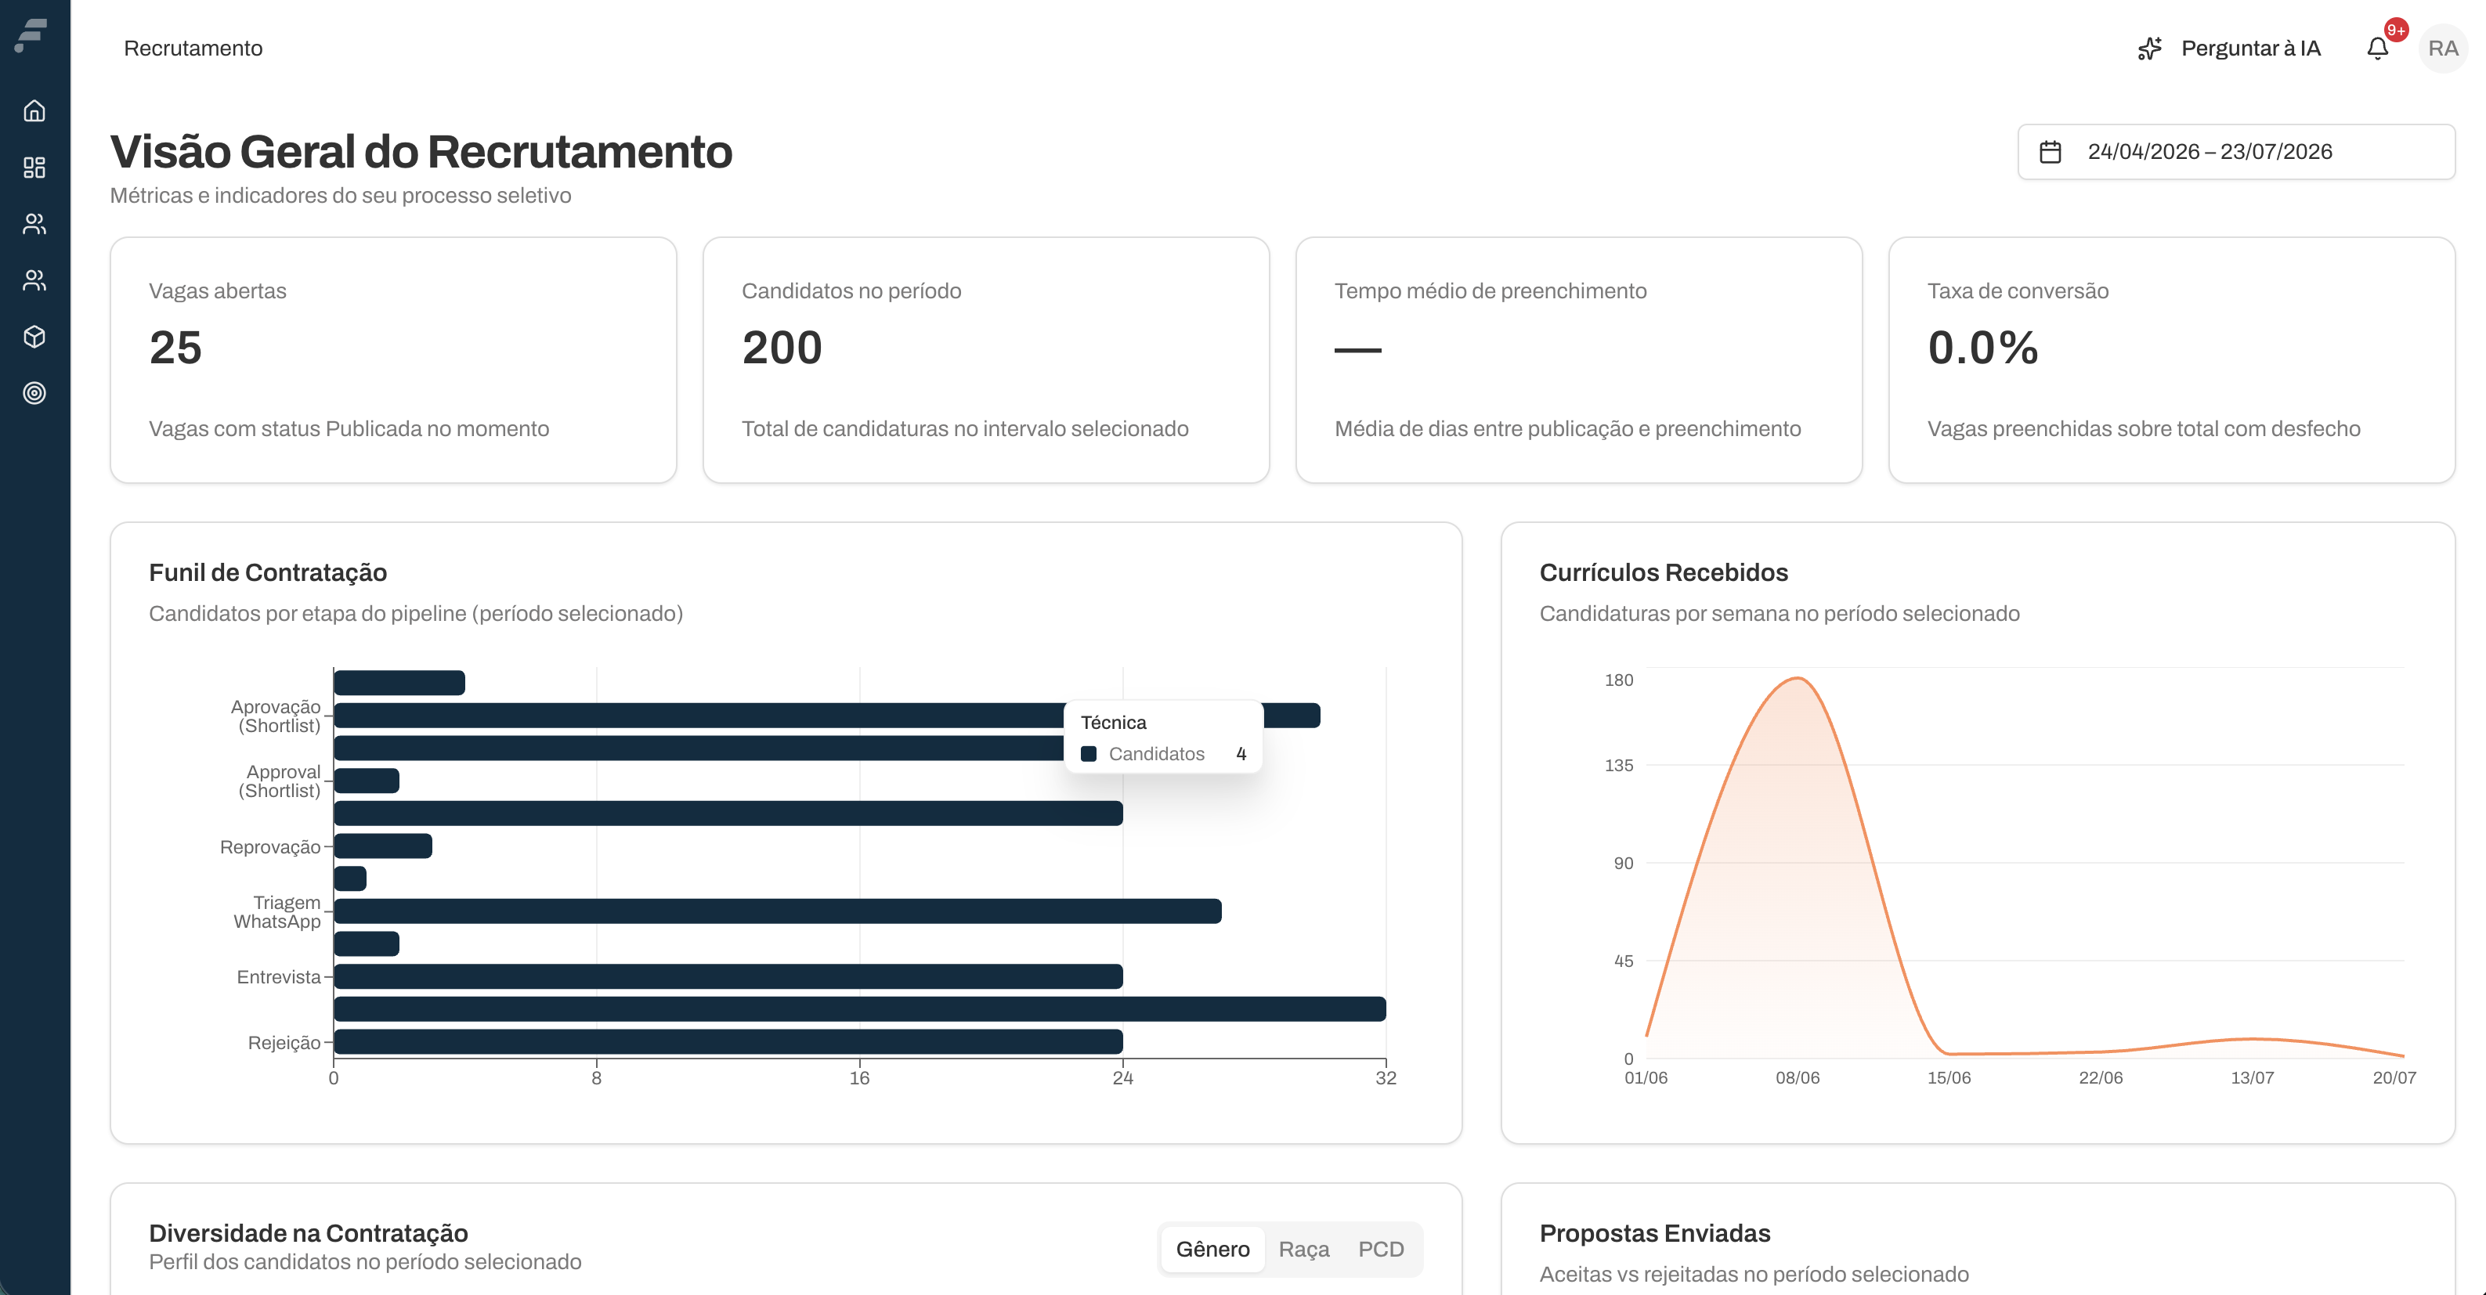Click the 08/06 peak in Currículos Recebidos chart
This screenshot has width=2486, height=1295.
coord(1798,678)
